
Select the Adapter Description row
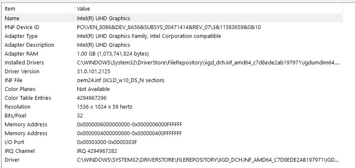point(173,45)
